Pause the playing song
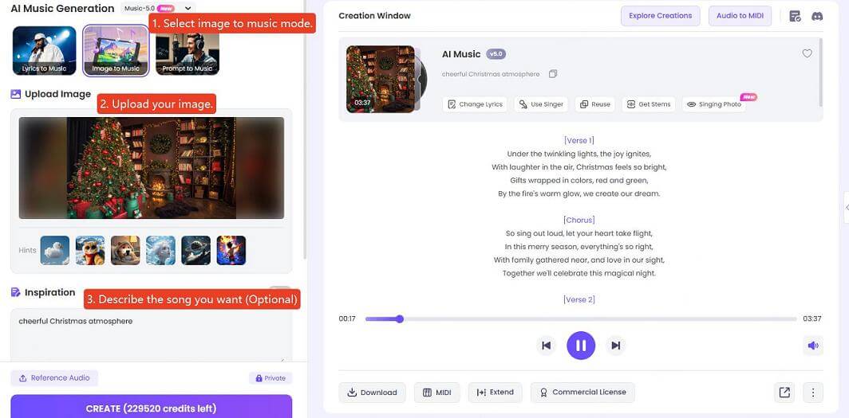849x418 pixels. (581, 345)
